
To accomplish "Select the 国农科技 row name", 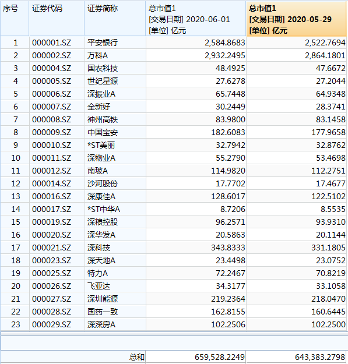I will tap(115, 68).
